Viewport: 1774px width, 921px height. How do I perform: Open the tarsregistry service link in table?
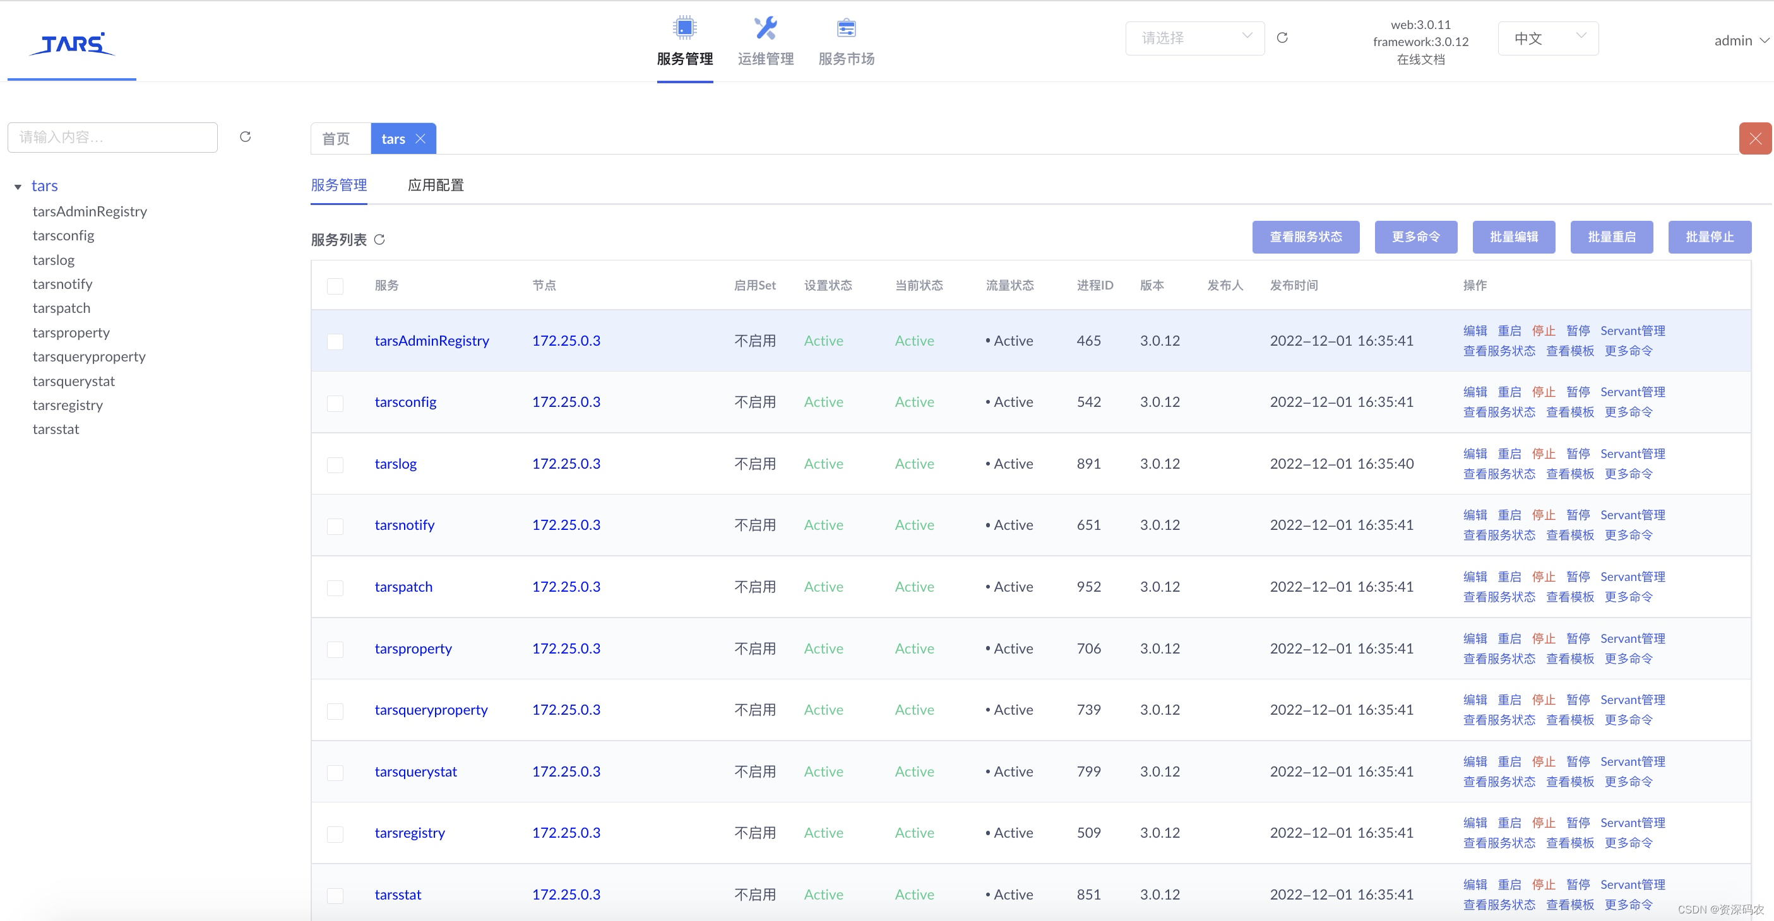coord(410,833)
